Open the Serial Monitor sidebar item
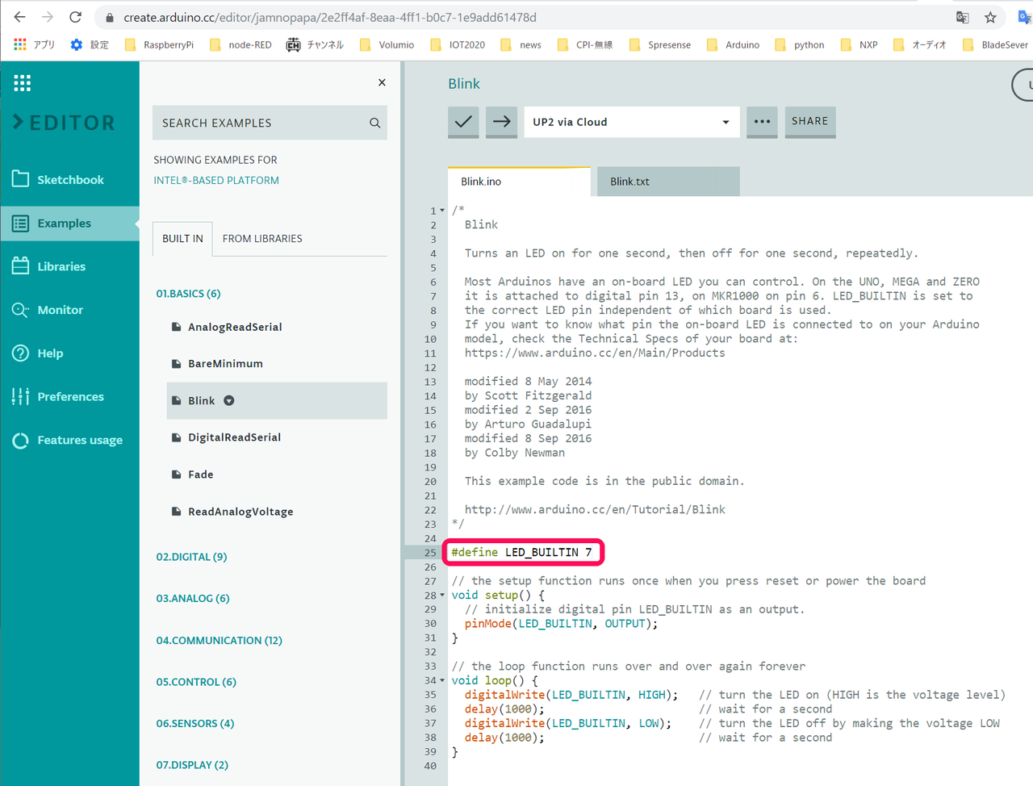1033x786 pixels. pos(60,310)
